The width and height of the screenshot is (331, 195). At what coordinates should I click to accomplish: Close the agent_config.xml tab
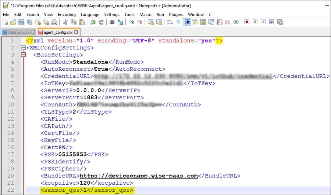76,32
